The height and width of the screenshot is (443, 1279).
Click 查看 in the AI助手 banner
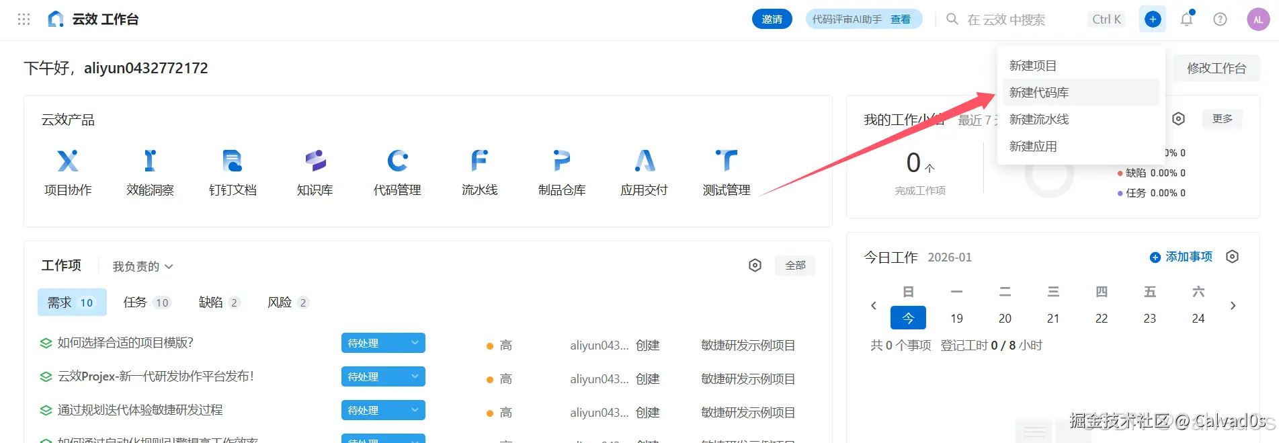click(x=901, y=19)
